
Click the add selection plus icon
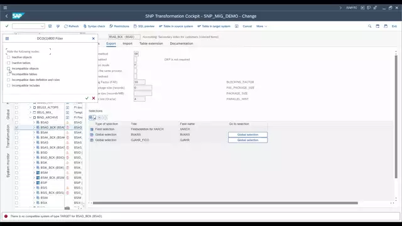tap(99, 117)
